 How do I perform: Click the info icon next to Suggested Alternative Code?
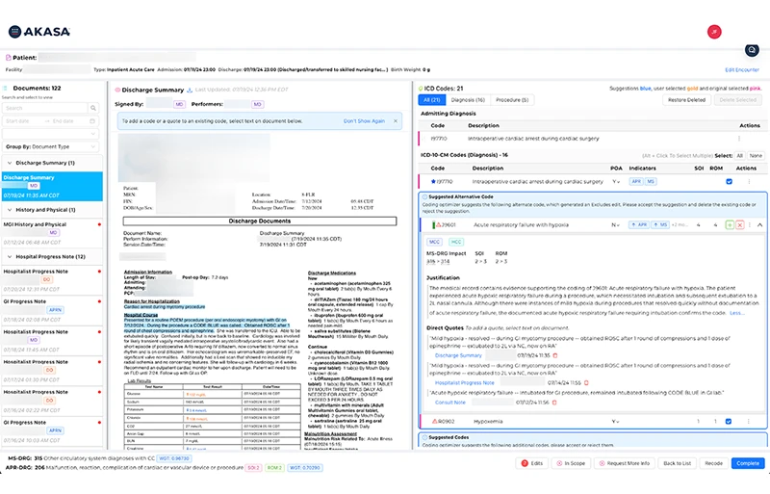[x=424, y=196]
